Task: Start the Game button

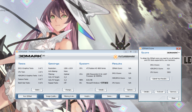Action: [127, 96]
